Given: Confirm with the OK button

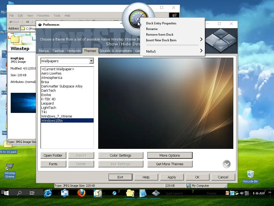Looking at the screenshot, I should (197, 177).
